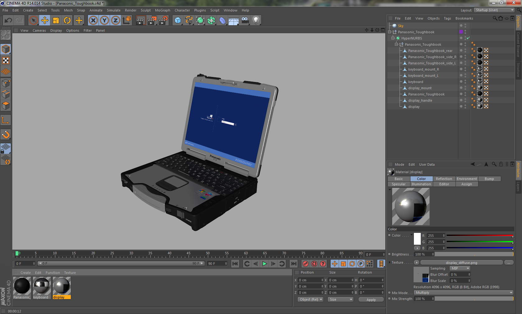Image resolution: width=522 pixels, height=314 pixels.
Task: Switch to Illumination material tab
Action: (x=421, y=184)
